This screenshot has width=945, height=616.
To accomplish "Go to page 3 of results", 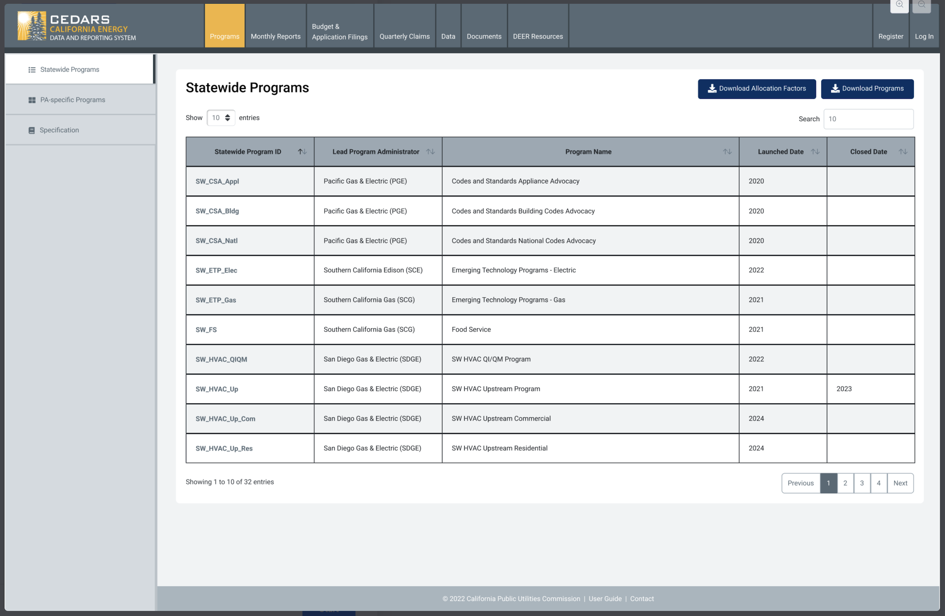I will 862,483.
